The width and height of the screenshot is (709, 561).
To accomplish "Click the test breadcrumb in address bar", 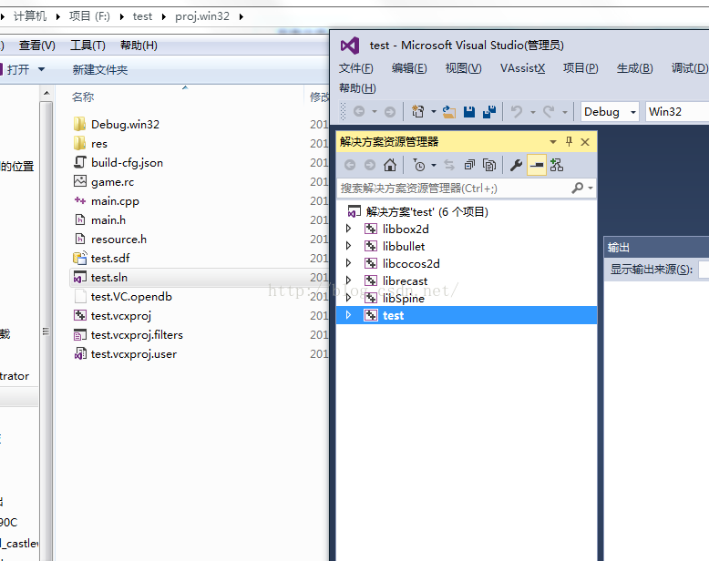I will pyautogui.click(x=142, y=16).
